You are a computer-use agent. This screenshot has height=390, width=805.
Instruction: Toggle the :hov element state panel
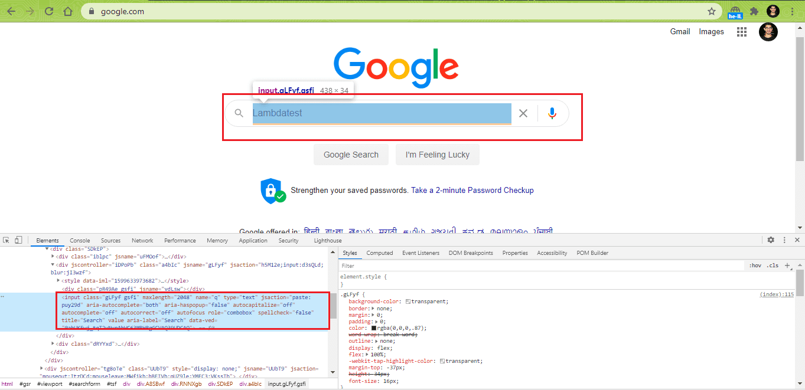(x=755, y=266)
